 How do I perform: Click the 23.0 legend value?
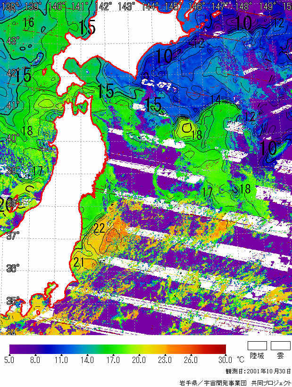(165, 360)
